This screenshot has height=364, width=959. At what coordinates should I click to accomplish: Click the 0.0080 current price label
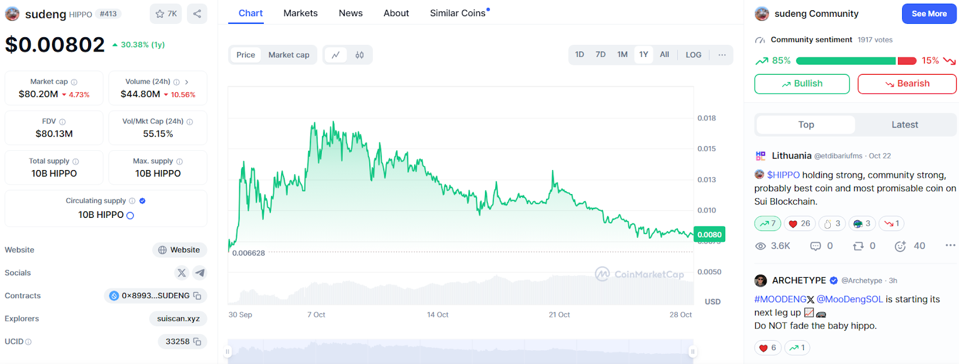[710, 235]
